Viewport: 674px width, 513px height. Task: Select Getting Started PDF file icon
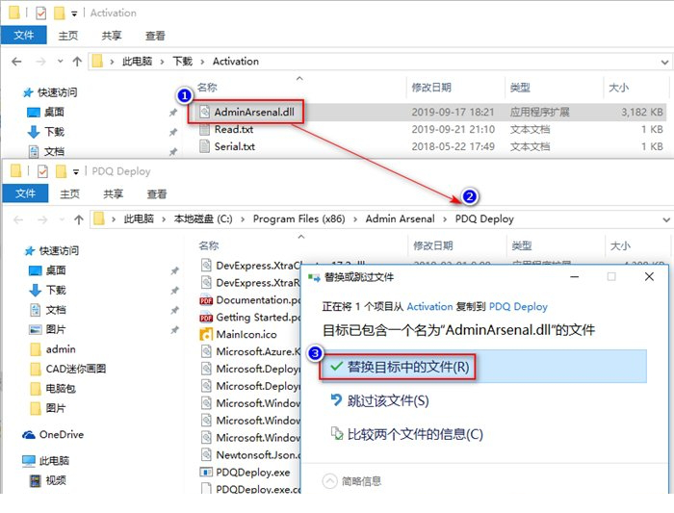(x=206, y=318)
